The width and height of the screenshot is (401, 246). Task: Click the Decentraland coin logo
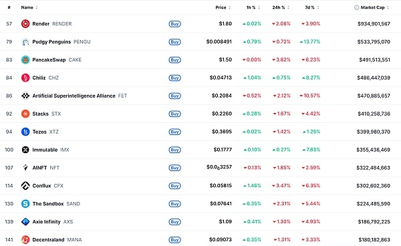click(25, 239)
